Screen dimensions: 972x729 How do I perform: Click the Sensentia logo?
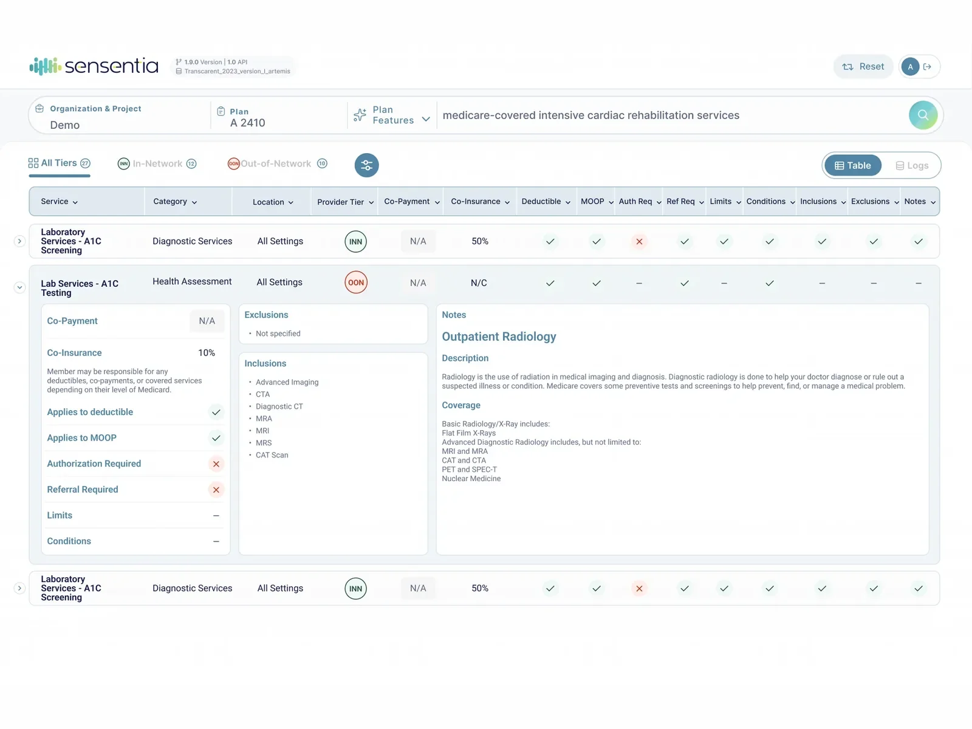tap(94, 66)
